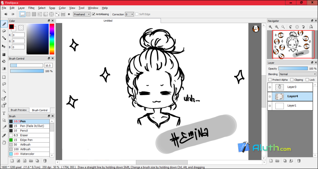Click the foreground black color swatch

click(x=11, y=27)
